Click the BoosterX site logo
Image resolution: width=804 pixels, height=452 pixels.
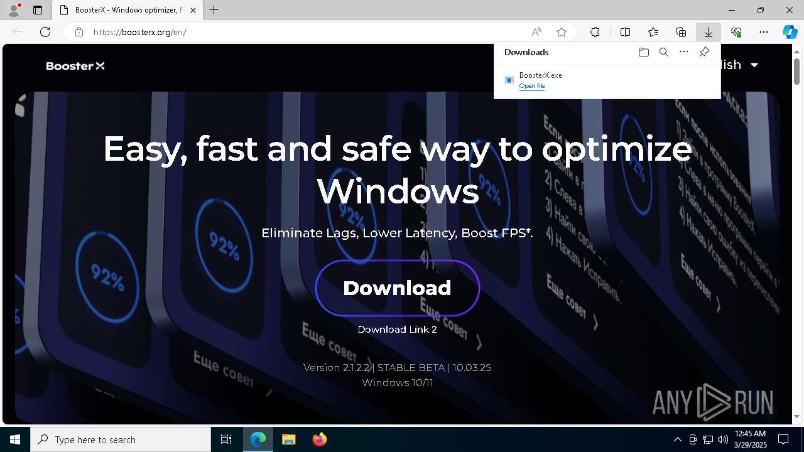click(75, 66)
